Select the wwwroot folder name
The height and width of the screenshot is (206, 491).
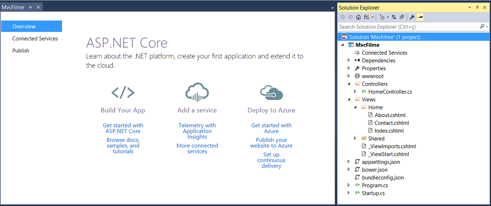tap(373, 76)
